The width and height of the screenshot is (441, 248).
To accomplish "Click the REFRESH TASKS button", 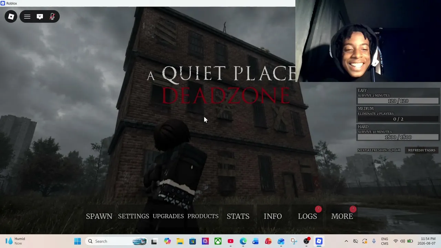I will (x=422, y=150).
